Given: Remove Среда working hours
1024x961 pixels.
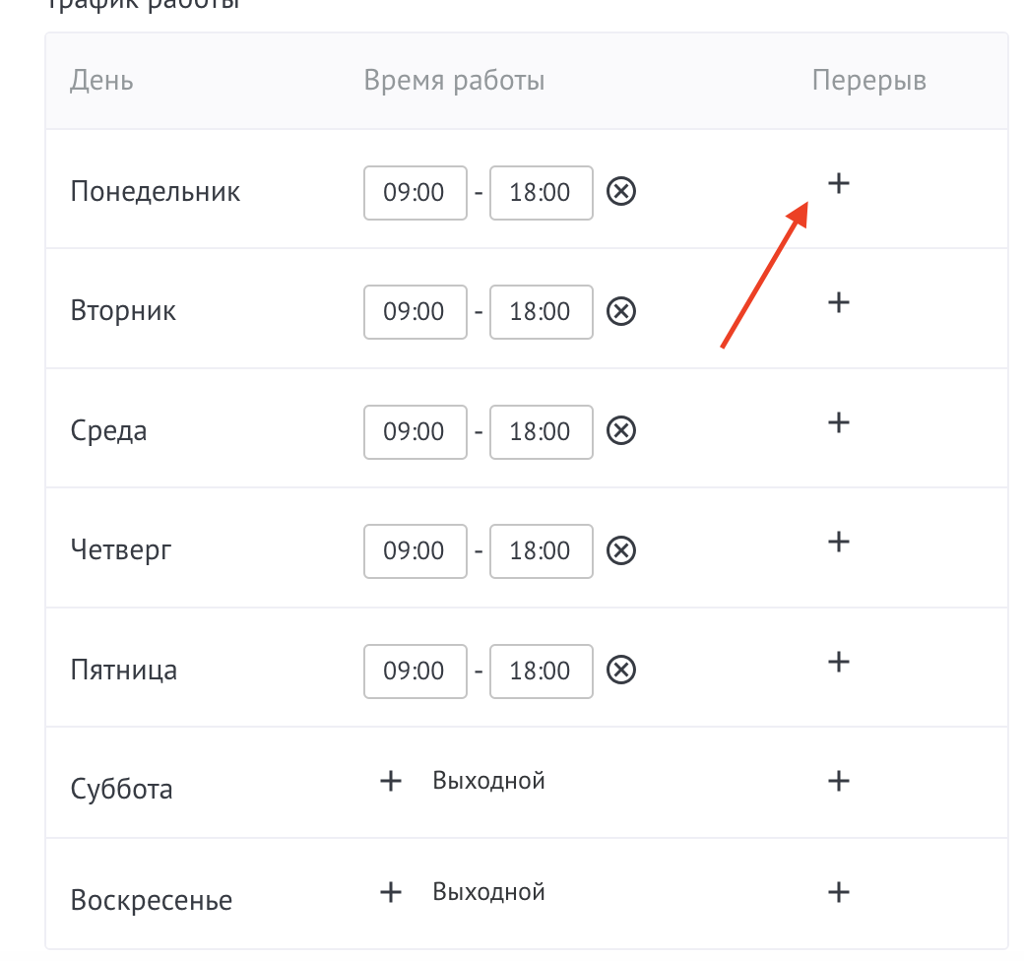Looking at the screenshot, I should point(620,431).
